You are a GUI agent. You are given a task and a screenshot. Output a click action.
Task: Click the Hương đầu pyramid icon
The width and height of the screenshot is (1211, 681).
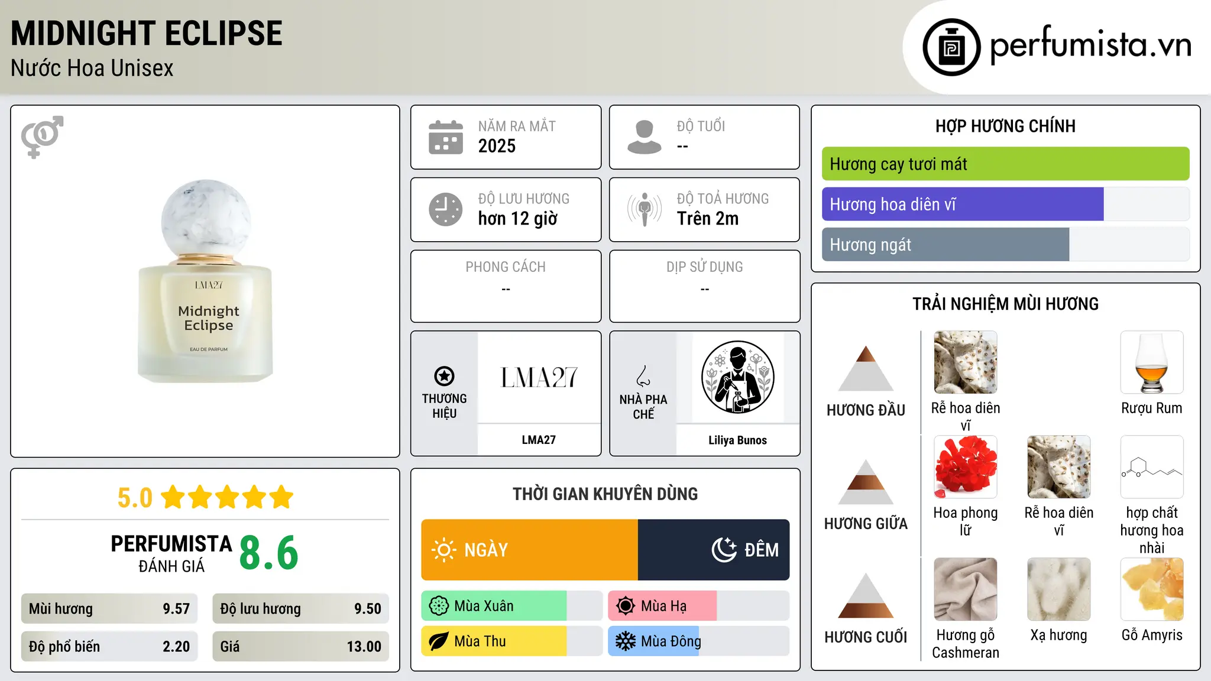[x=866, y=368]
